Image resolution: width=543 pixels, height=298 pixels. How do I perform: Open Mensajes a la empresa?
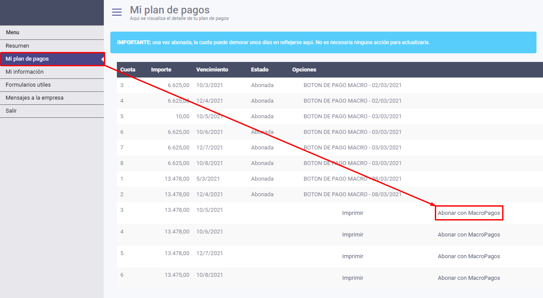pyautogui.click(x=52, y=98)
